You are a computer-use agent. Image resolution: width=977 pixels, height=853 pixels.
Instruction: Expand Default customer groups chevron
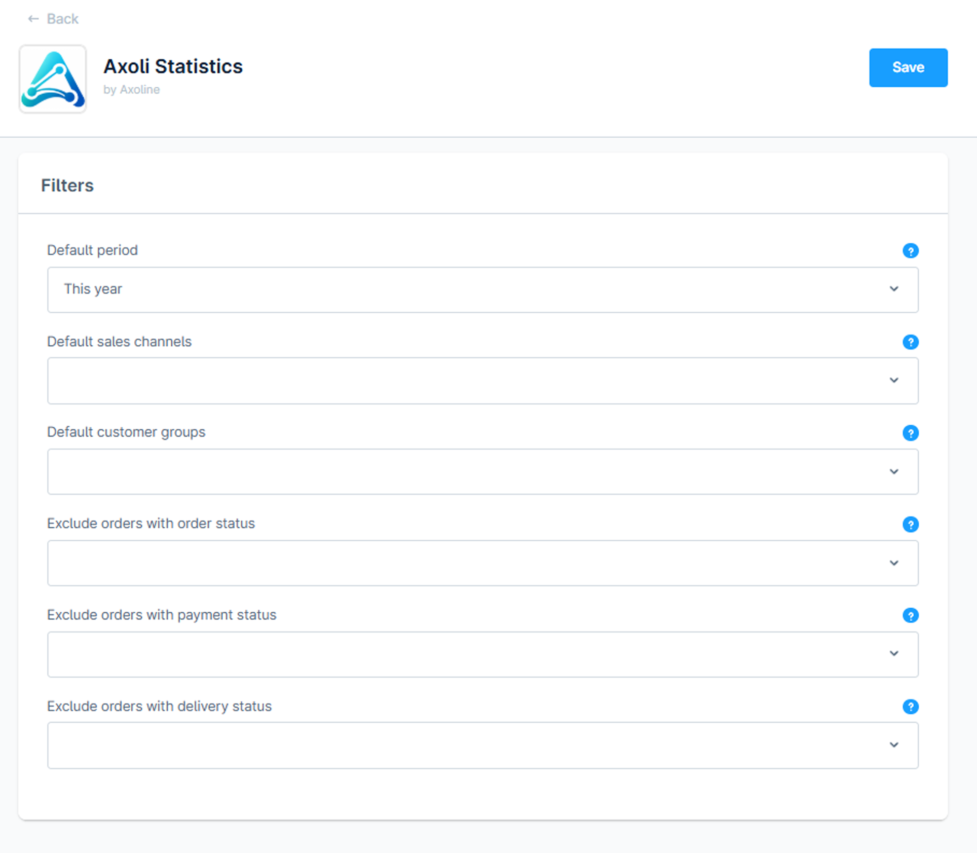pos(894,472)
